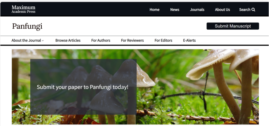The height and width of the screenshot is (126, 269).
Task: Click the Maximum Academic Press logo
Action: point(23,9)
